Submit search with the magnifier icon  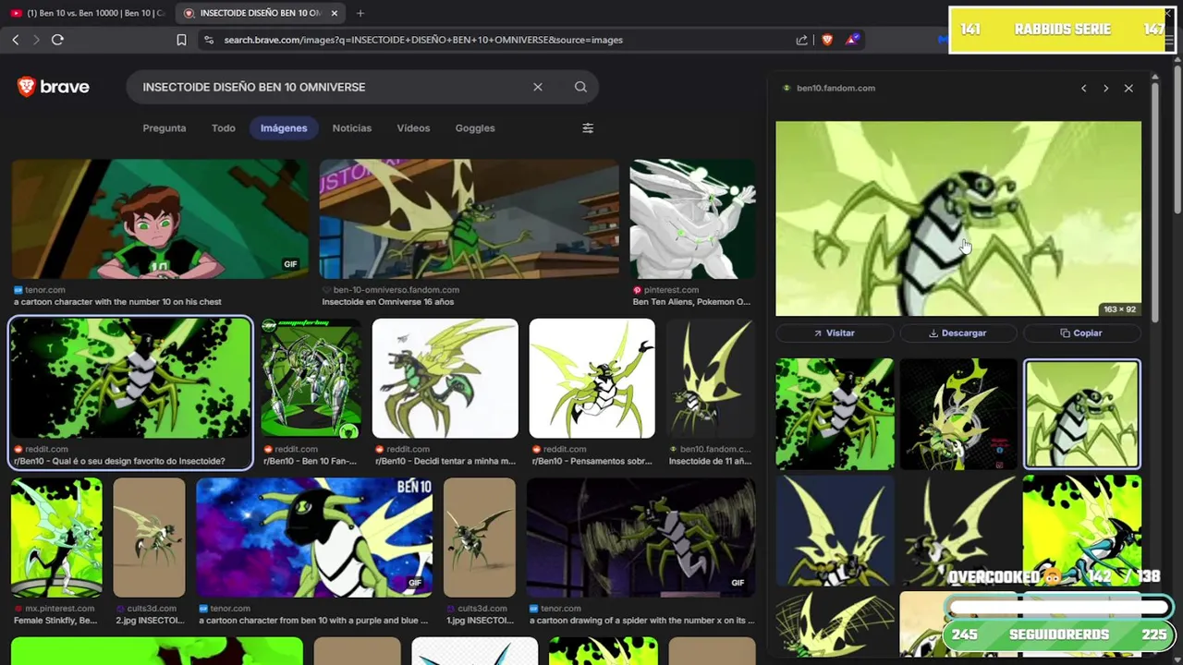(580, 87)
